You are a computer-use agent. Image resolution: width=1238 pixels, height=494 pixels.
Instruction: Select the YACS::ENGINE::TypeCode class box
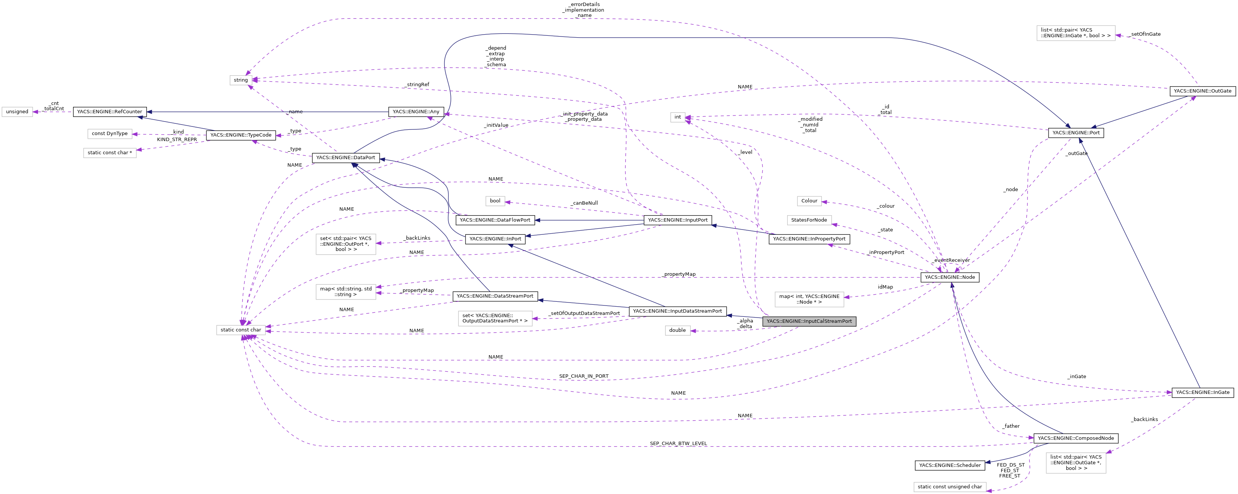(x=241, y=135)
